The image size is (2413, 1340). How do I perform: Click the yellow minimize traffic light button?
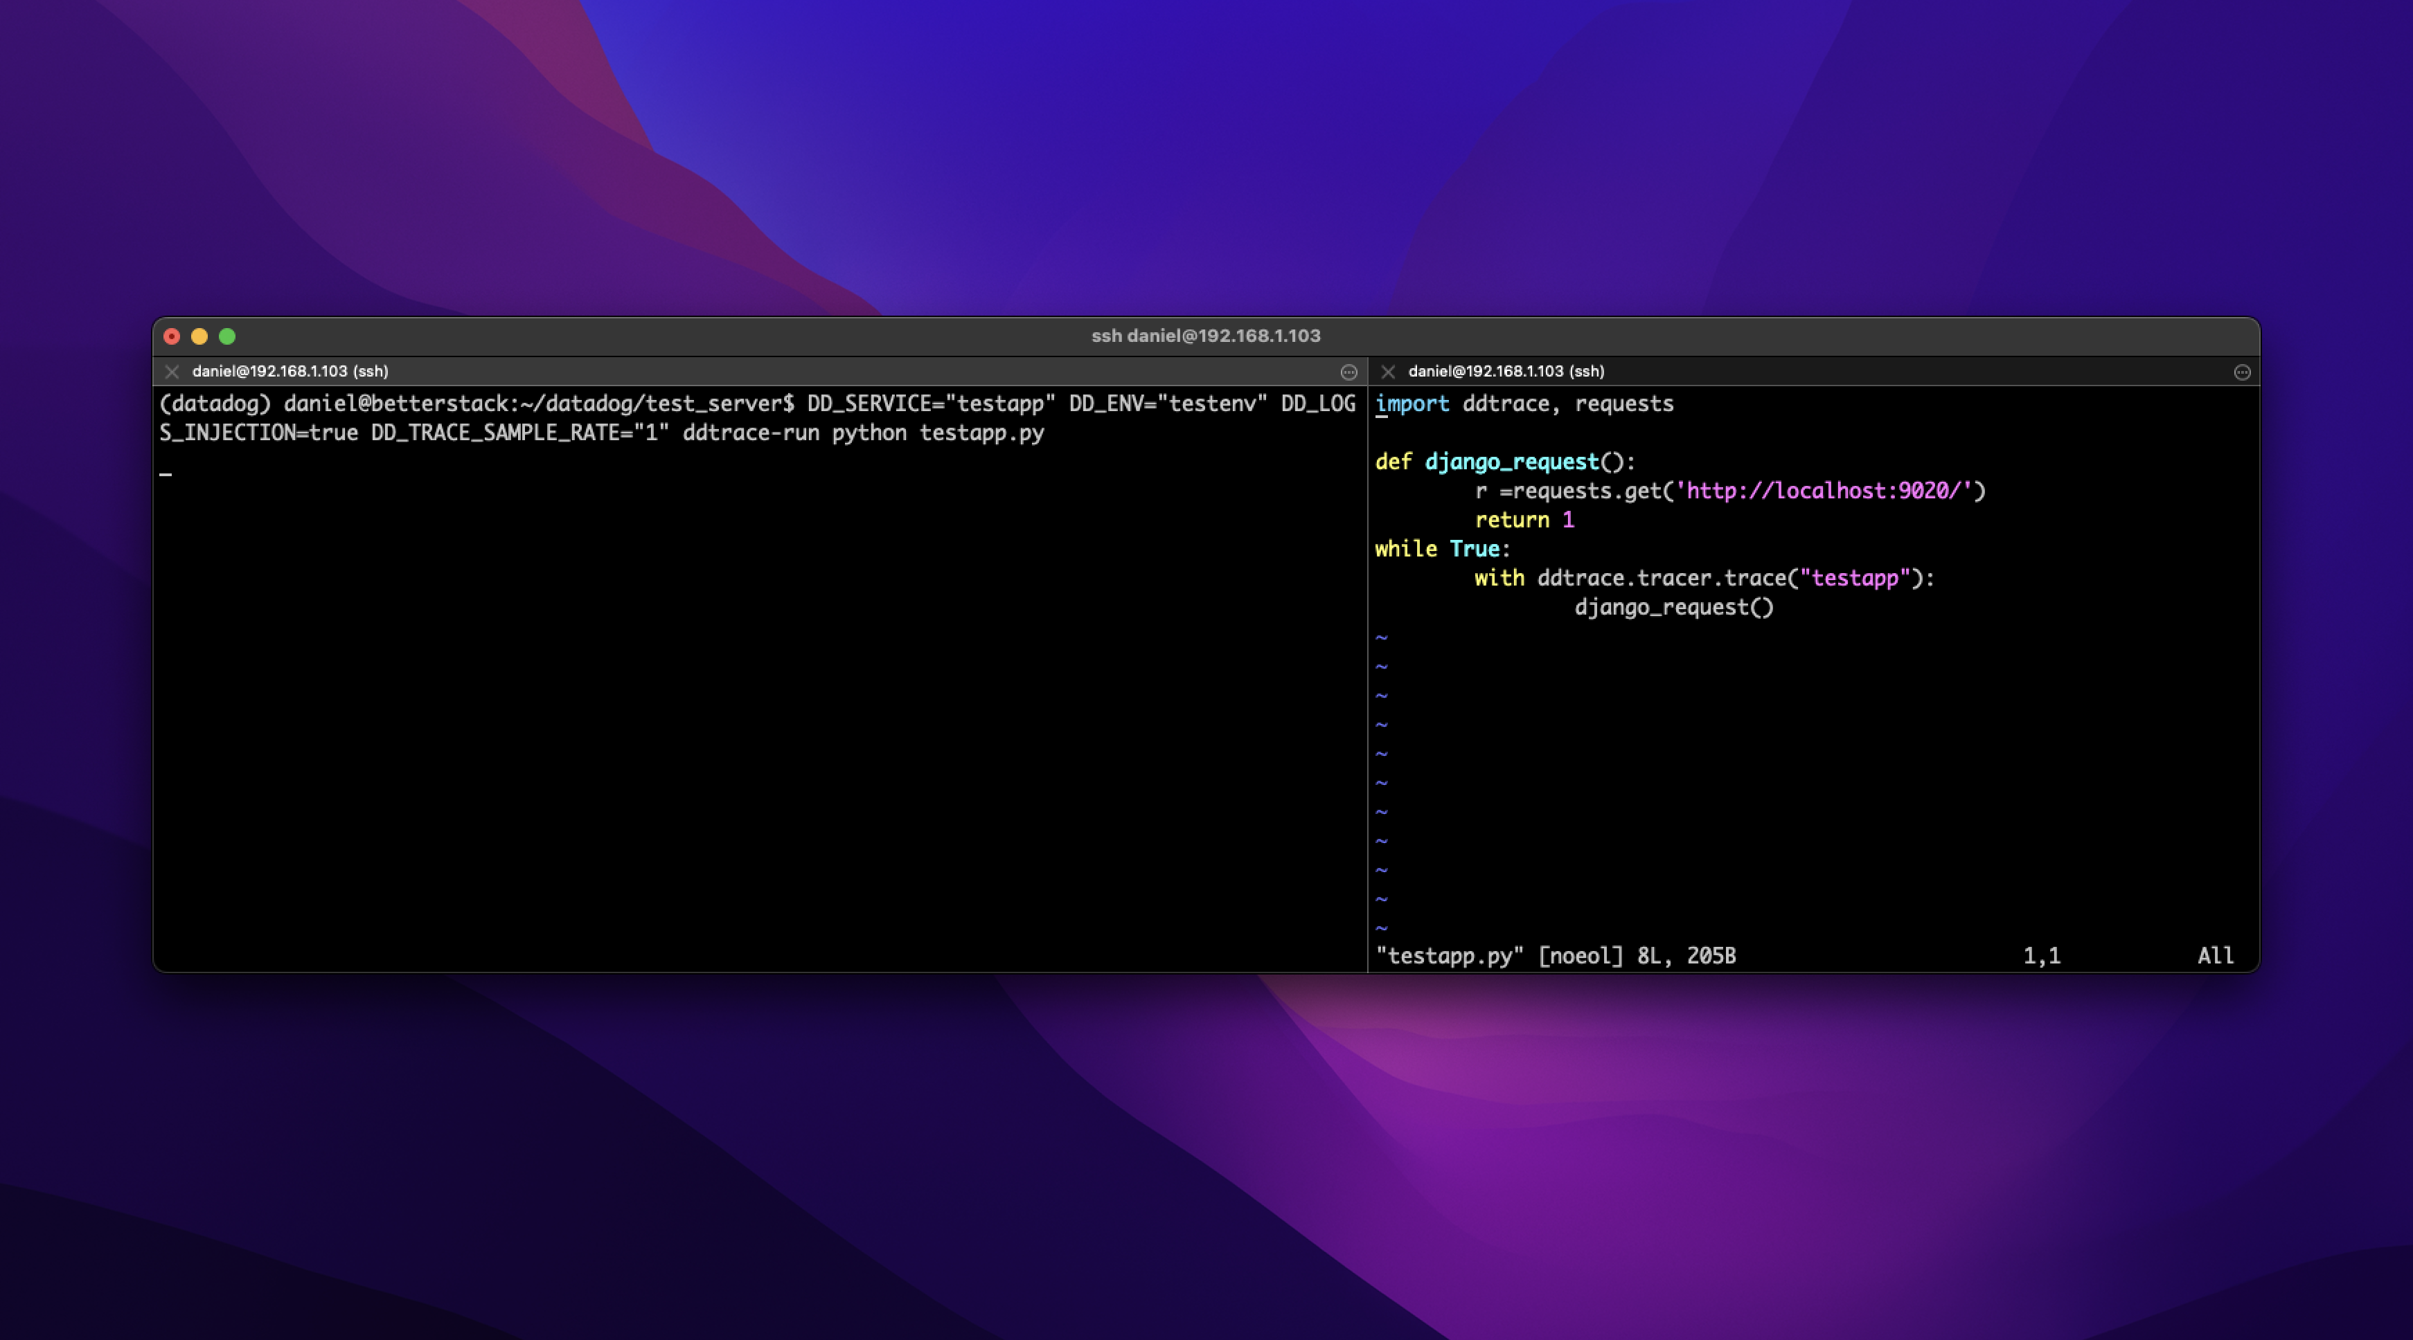point(199,335)
